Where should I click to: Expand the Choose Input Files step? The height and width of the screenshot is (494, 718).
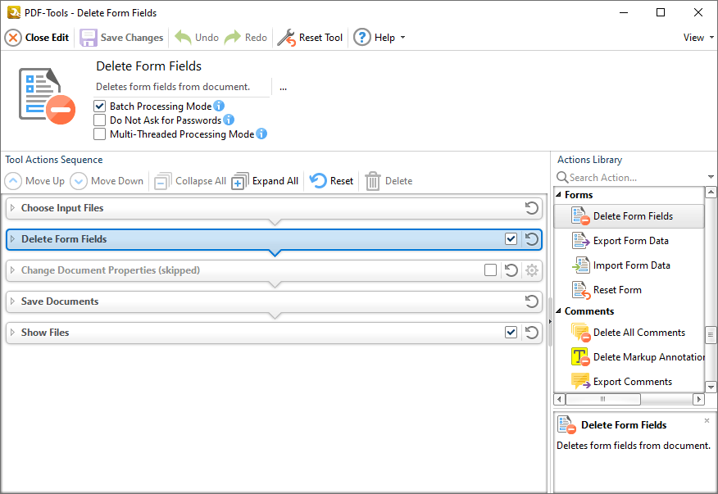click(13, 208)
